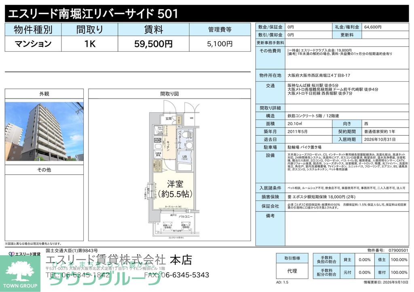Click the 手数料配分の割合 label
This screenshot has height=292, width=414.
click(x=327, y=273)
